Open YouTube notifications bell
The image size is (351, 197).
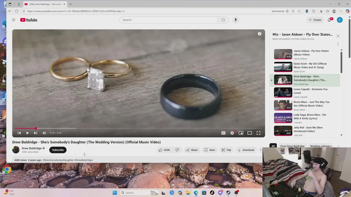tap(329, 20)
